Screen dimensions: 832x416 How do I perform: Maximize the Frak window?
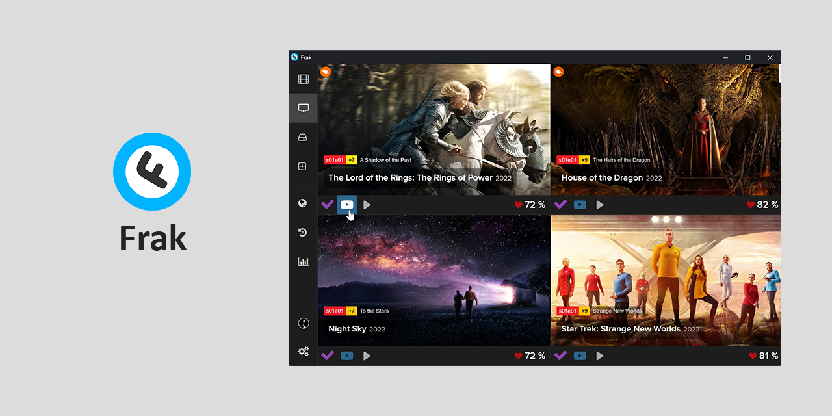click(x=747, y=57)
